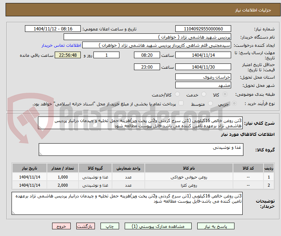Screen dimensions: 281x236
Task: Open مشاهده مدارک پیوستی (1) button
Action: tap(158, 226)
